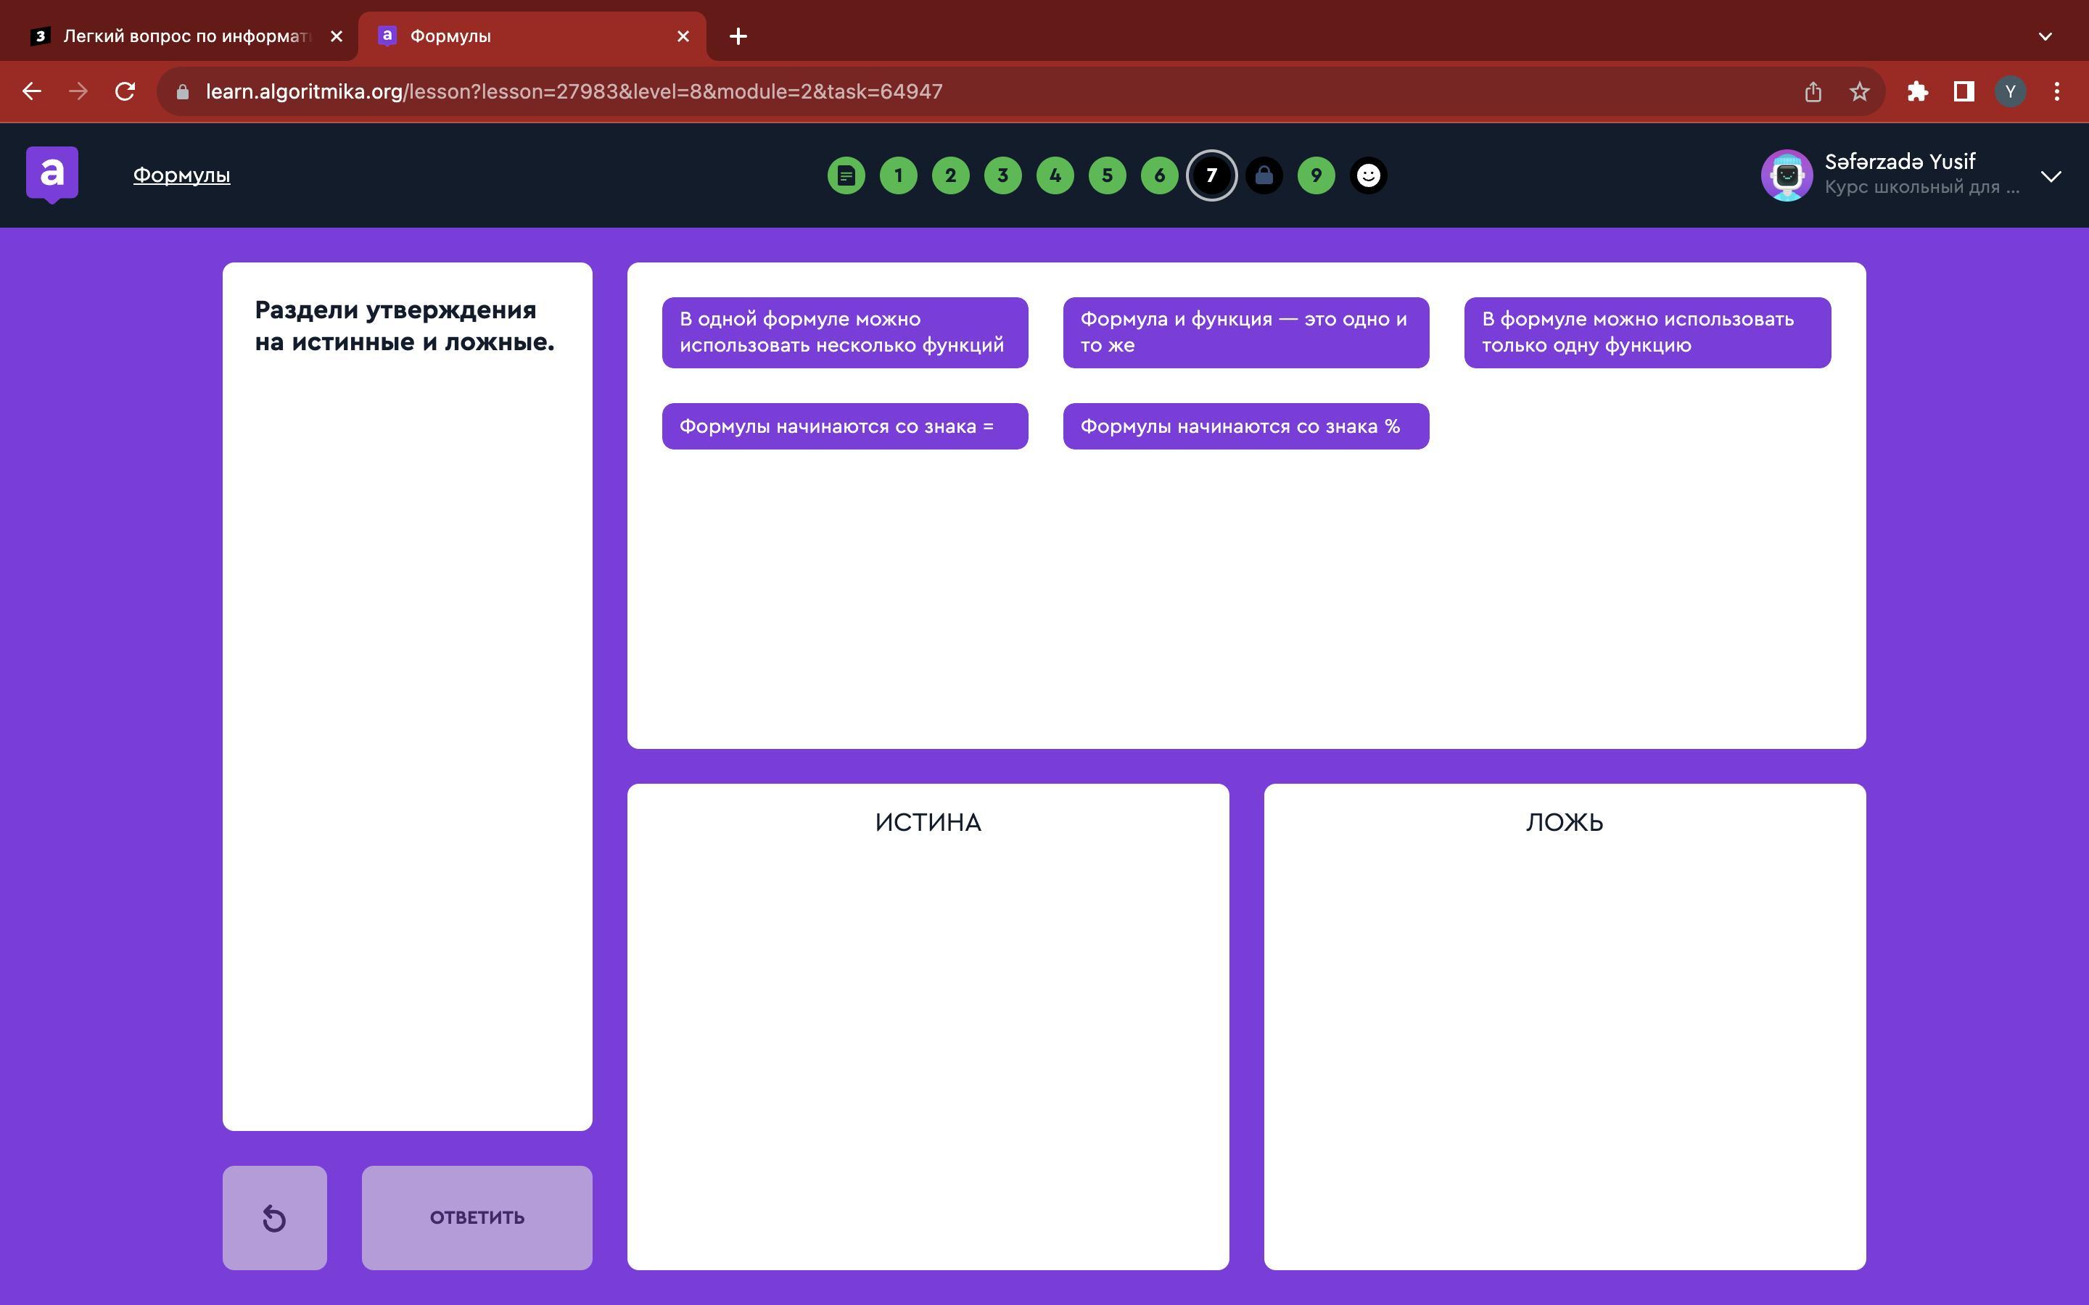Click the share page icon

[1813, 91]
